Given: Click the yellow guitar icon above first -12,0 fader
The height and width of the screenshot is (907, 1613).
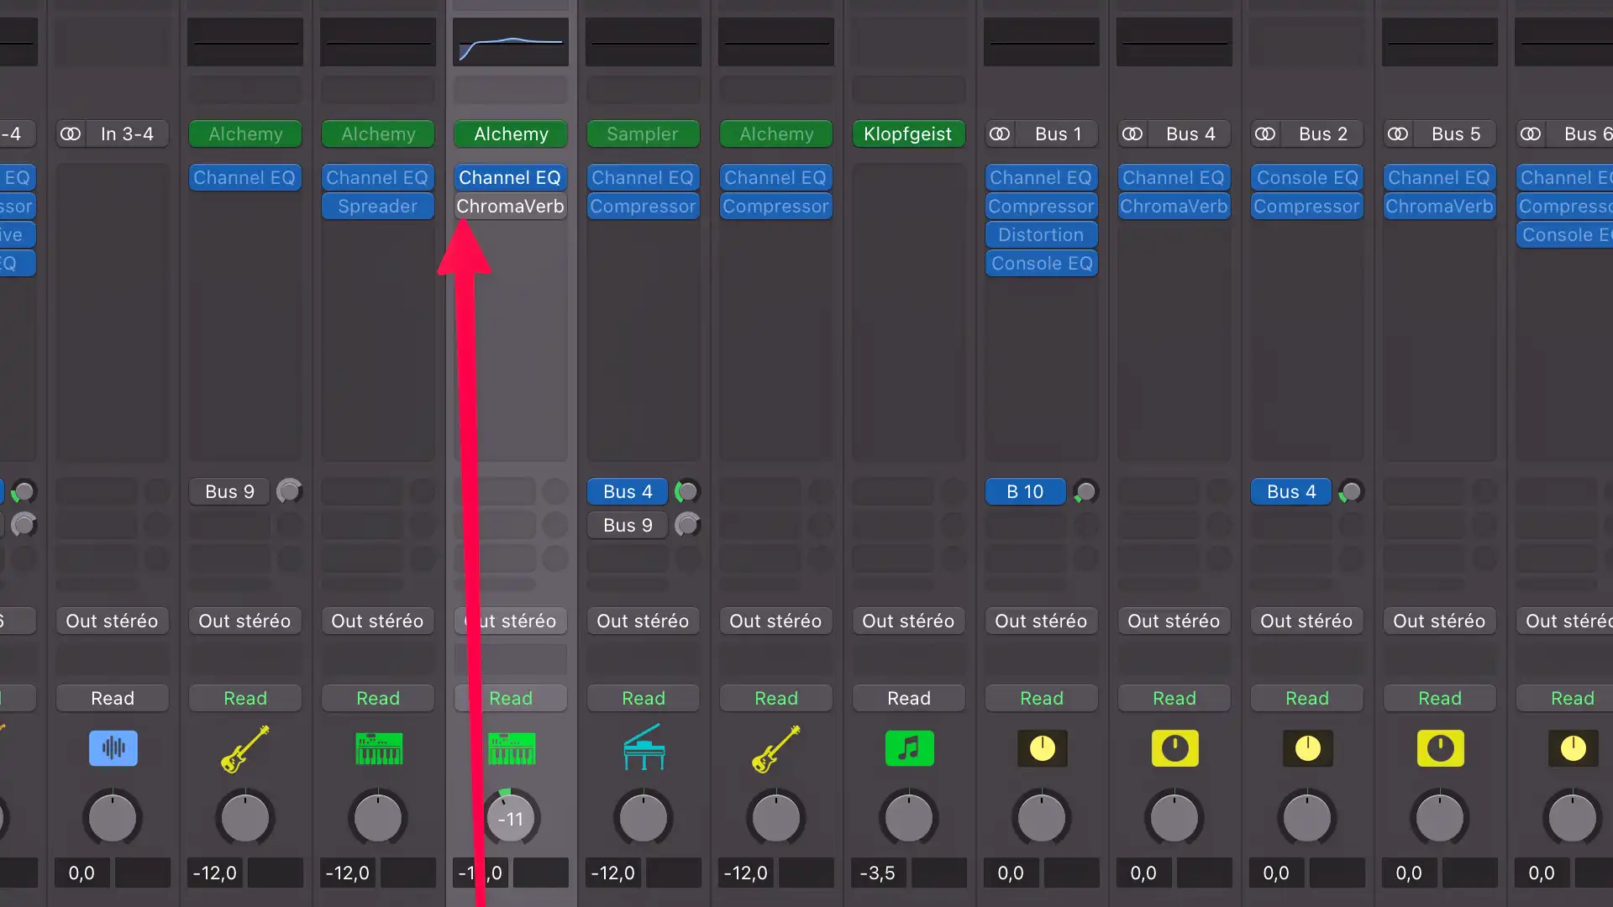Looking at the screenshot, I should click(244, 747).
